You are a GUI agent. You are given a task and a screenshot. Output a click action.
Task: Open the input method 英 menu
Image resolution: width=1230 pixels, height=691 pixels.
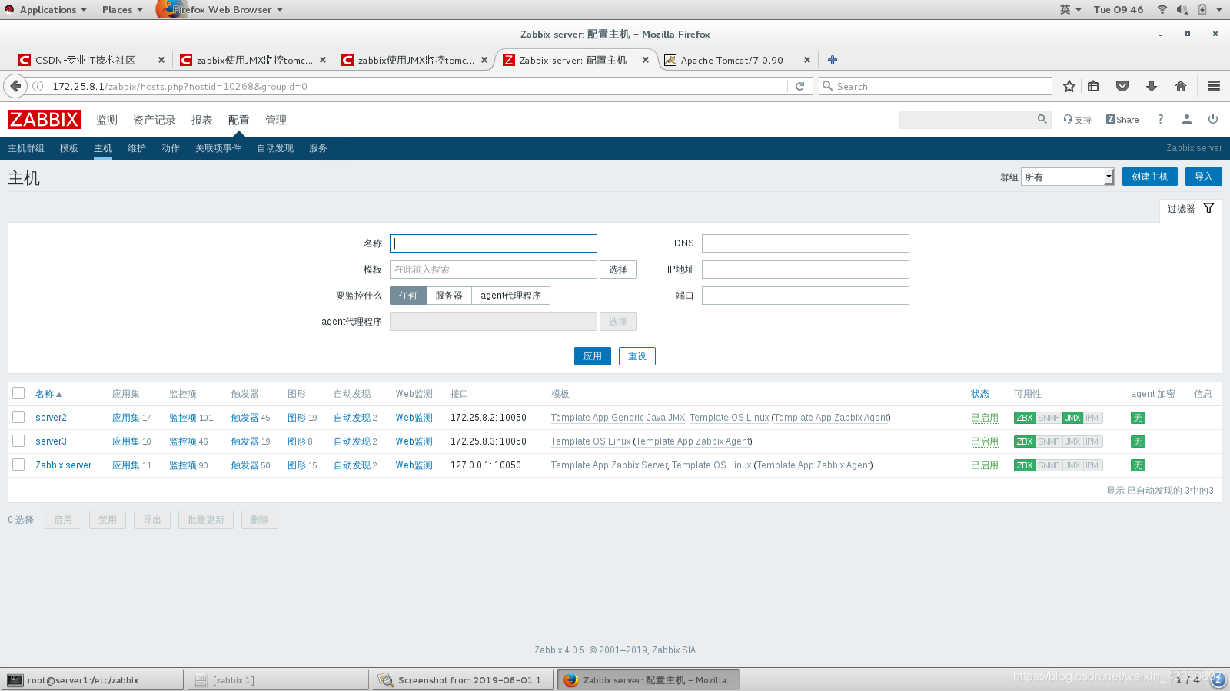1071,9
